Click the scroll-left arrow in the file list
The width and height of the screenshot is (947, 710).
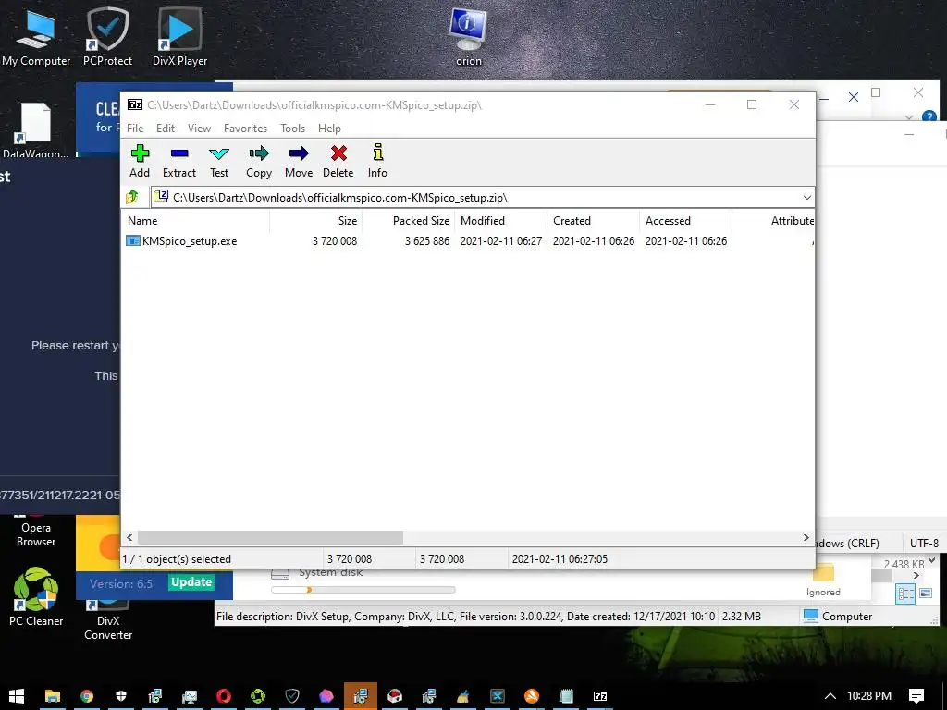coord(129,537)
